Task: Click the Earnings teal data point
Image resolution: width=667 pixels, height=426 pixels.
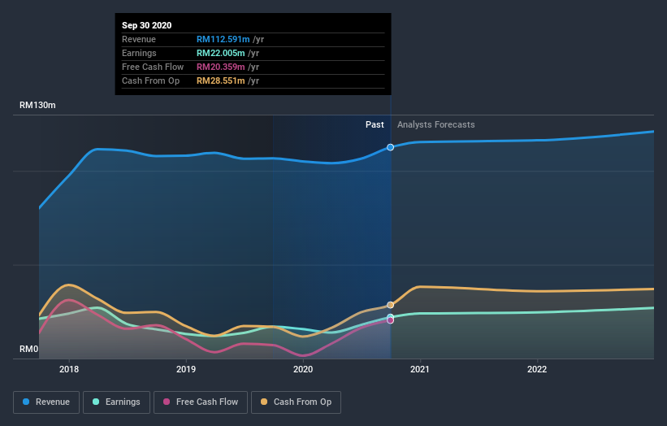Action: (390, 316)
